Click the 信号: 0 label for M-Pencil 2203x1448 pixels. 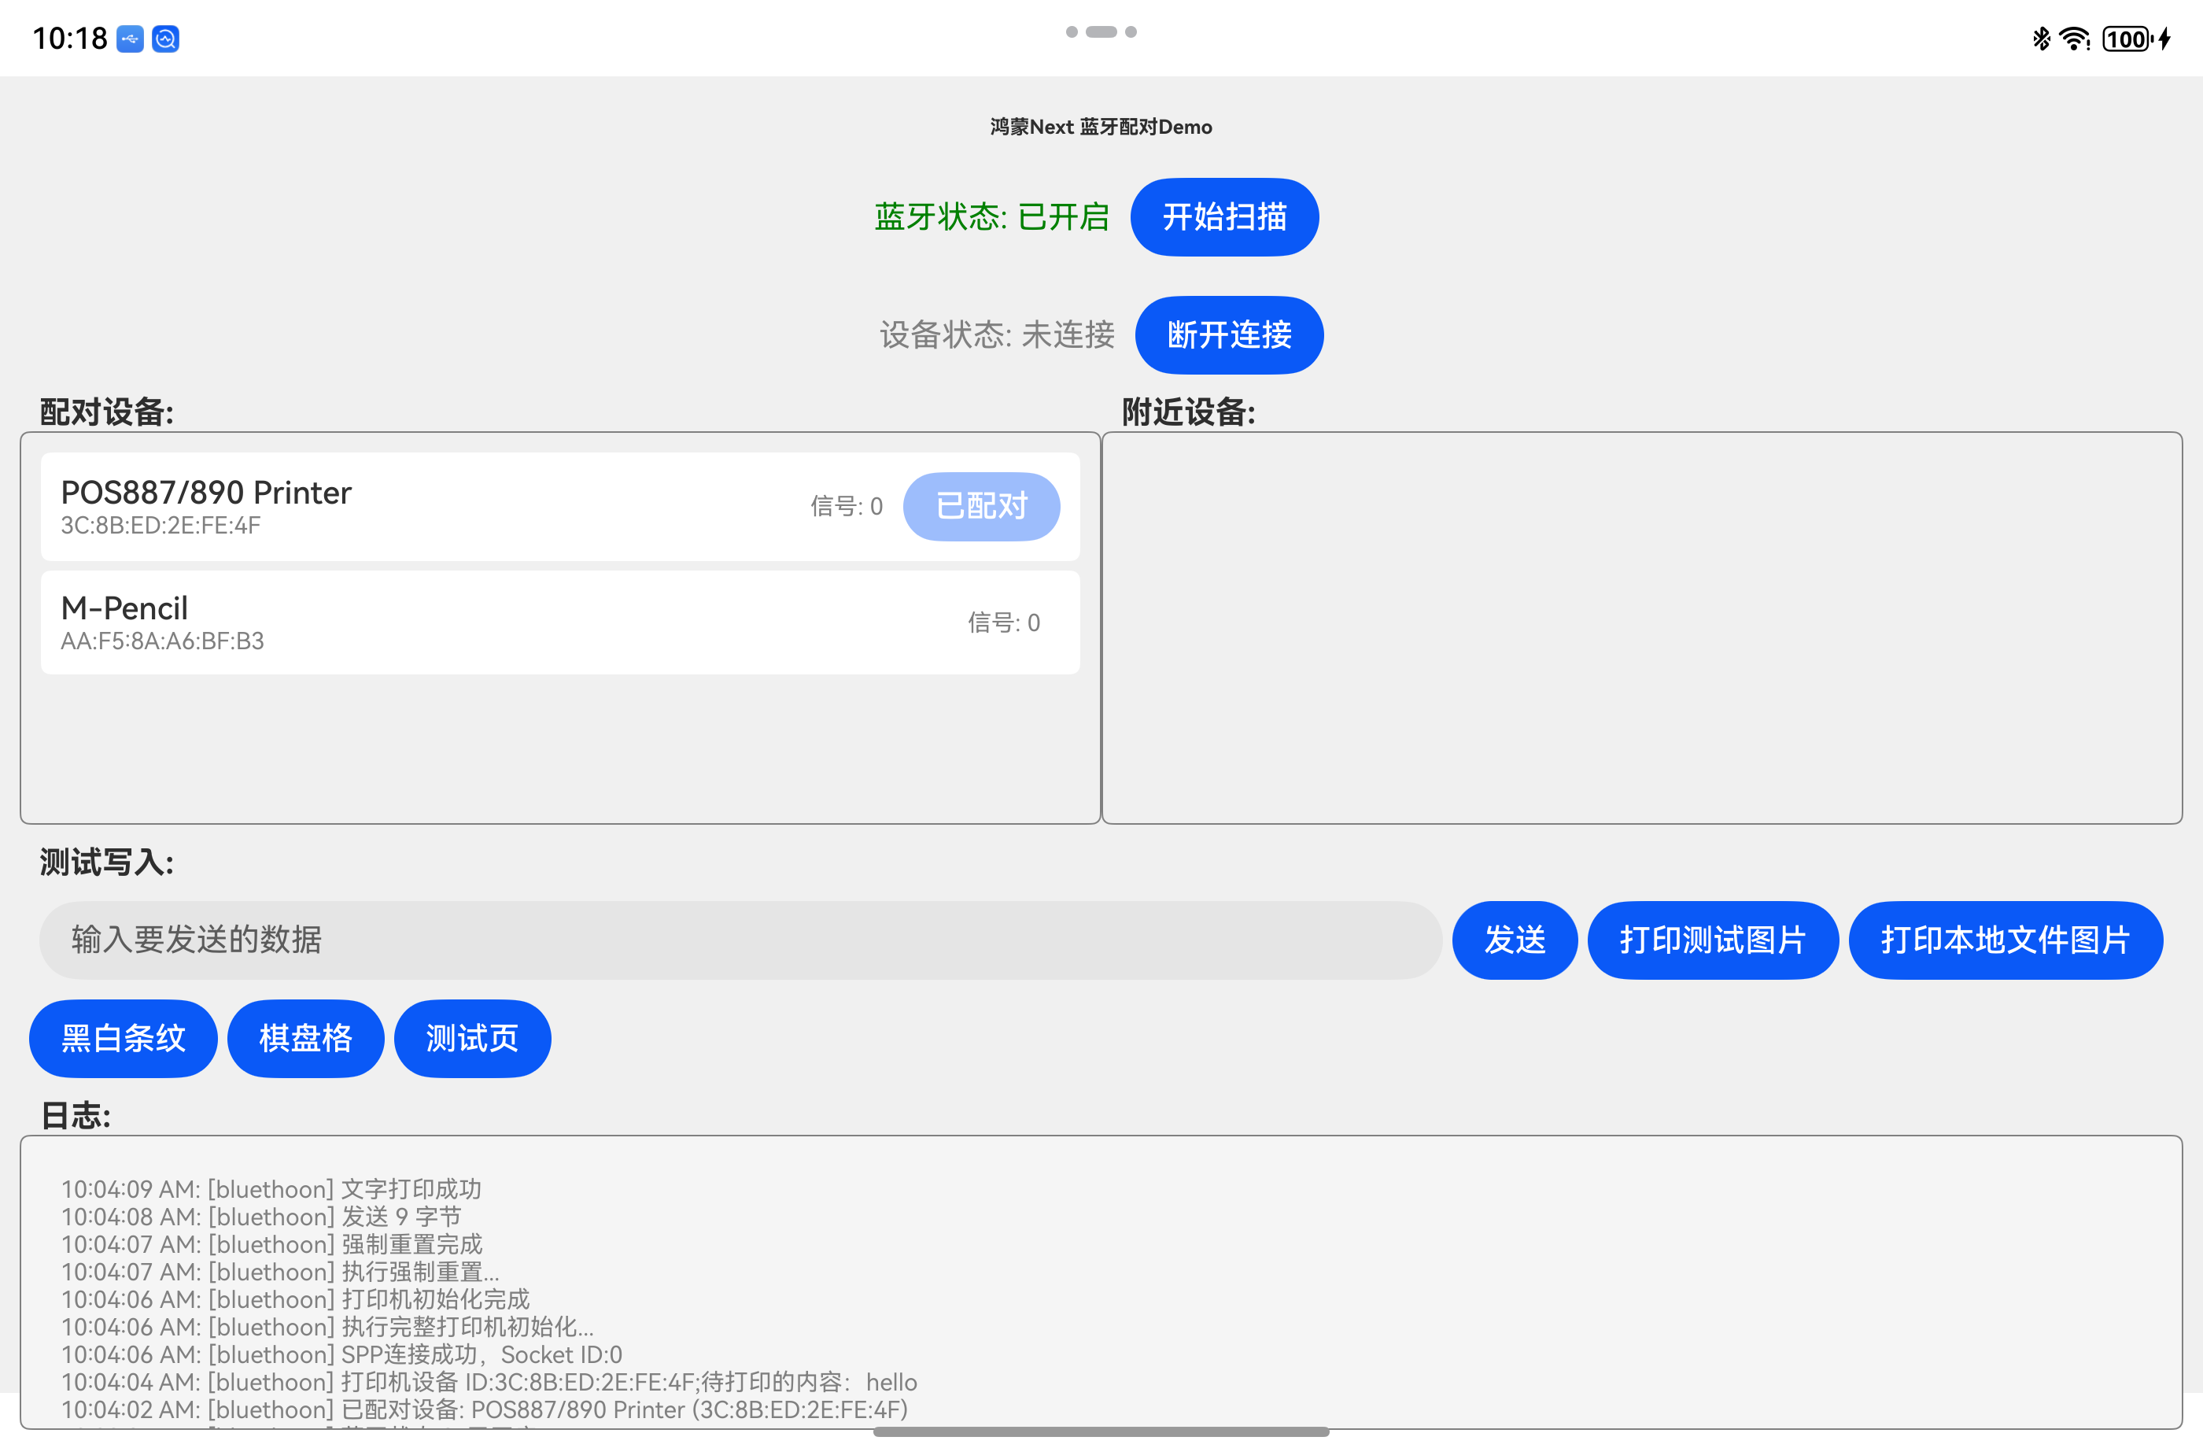1003,622
